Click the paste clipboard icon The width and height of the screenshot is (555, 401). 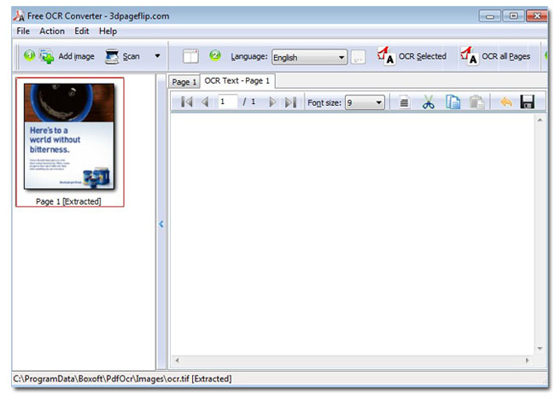point(476,102)
